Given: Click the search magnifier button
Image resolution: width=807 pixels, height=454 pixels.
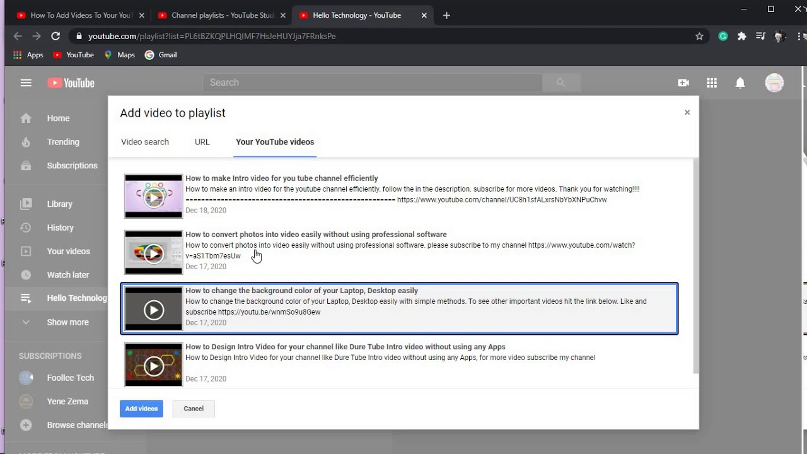Looking at the screenshot, I should point(560,83).
